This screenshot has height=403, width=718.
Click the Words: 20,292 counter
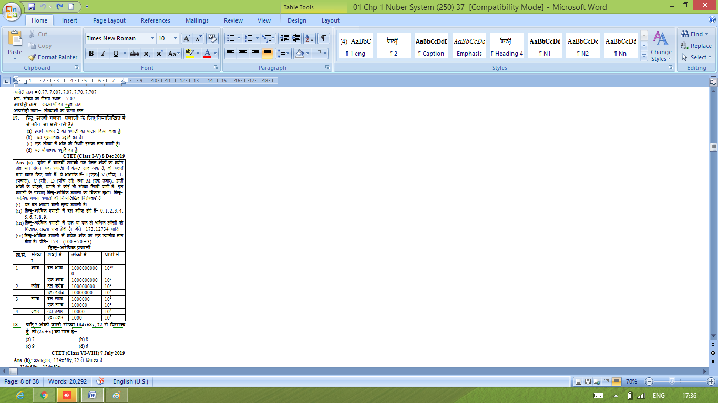pyautogui.click(x=68, y=381)
